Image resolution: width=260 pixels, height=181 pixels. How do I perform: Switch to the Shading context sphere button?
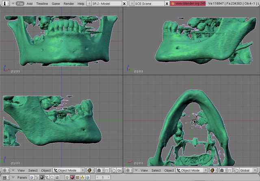click(42, 177)
